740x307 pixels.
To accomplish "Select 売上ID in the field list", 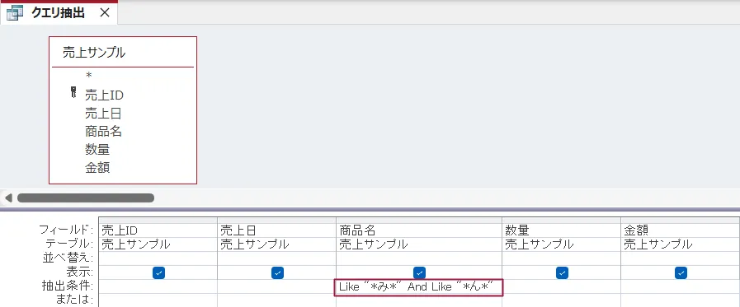I will pyautogui.click(x=104, y=95).
